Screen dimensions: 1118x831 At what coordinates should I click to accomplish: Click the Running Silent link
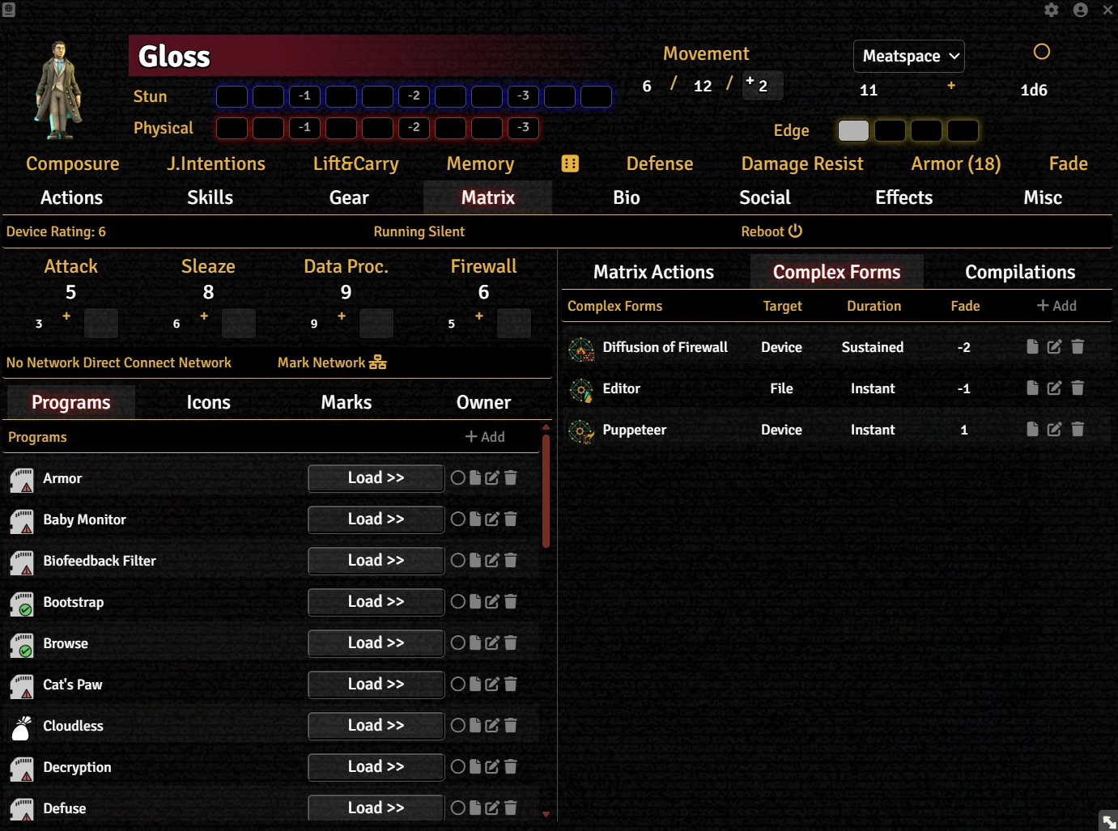pos(419,232)
